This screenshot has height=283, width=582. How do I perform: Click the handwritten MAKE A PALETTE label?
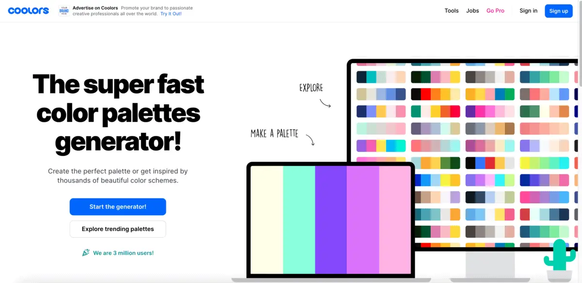point(275,133)
